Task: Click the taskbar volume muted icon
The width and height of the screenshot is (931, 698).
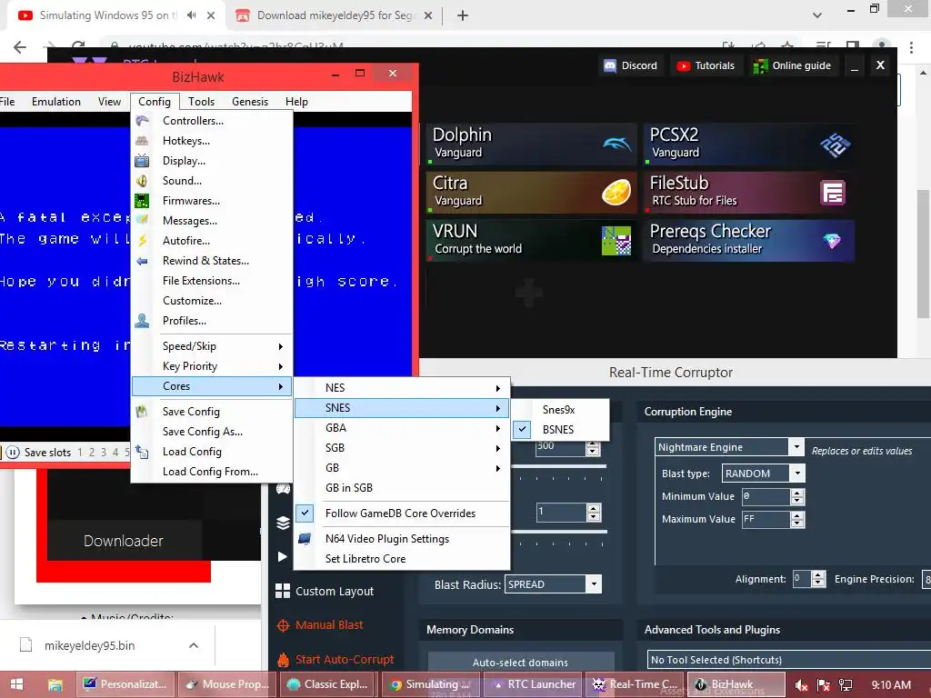Action: (x=800, y=685)
